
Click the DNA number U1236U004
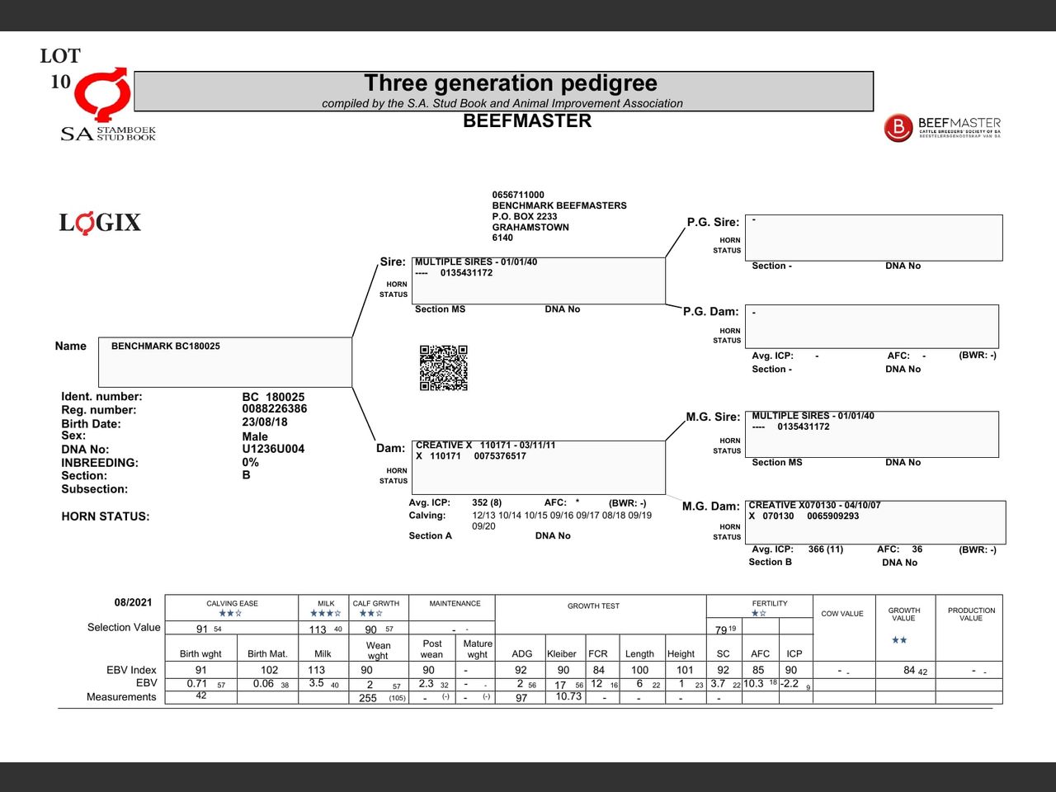click(273, 449)
